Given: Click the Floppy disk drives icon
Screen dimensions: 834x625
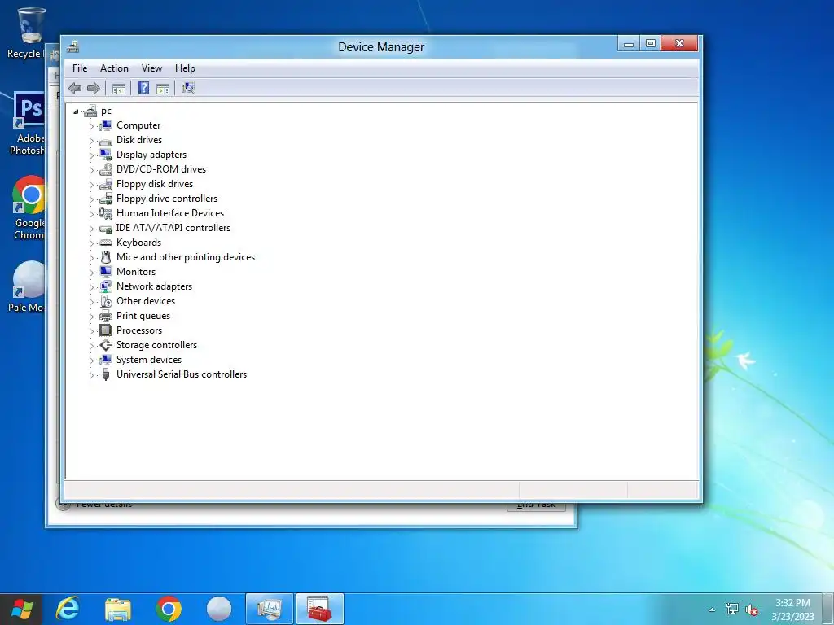Looking at the screenshot, I should pyautogui.click(x=106, y=184).
